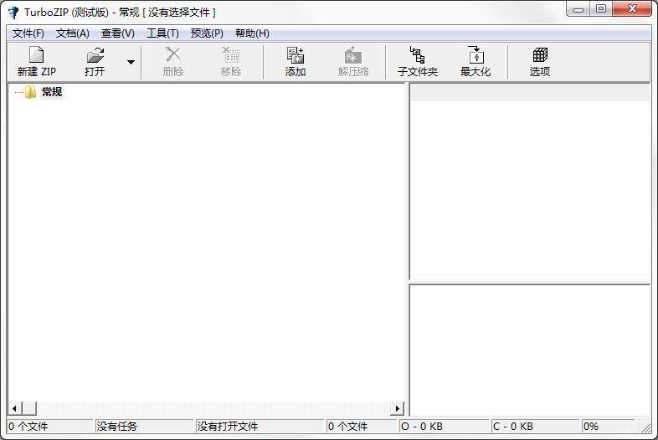Screen dimensions: 658x440
Task: Open an archive with the 打开 icon
Action: tap(95, 55)
